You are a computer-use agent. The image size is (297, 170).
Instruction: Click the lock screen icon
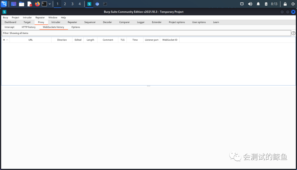click(x=285, y=4)
